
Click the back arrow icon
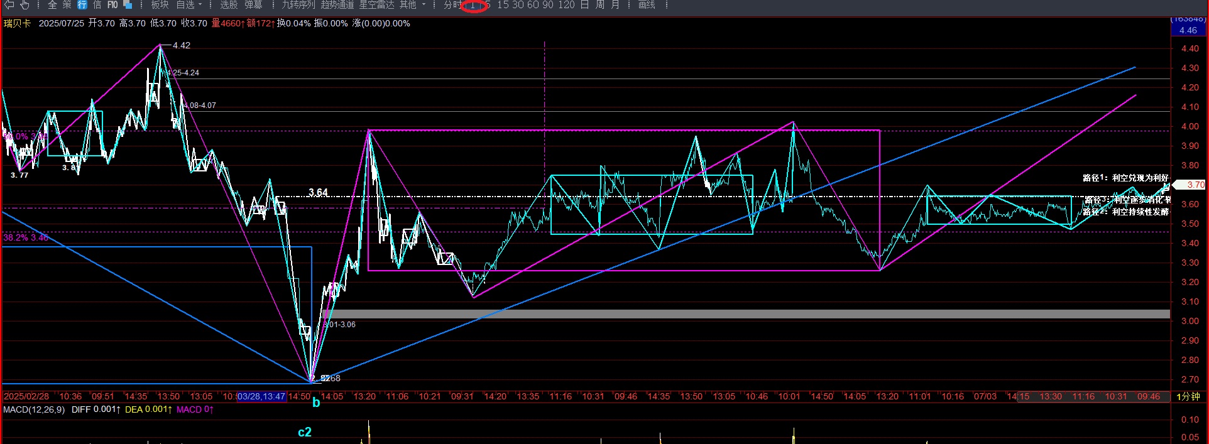tap(9, 5)
